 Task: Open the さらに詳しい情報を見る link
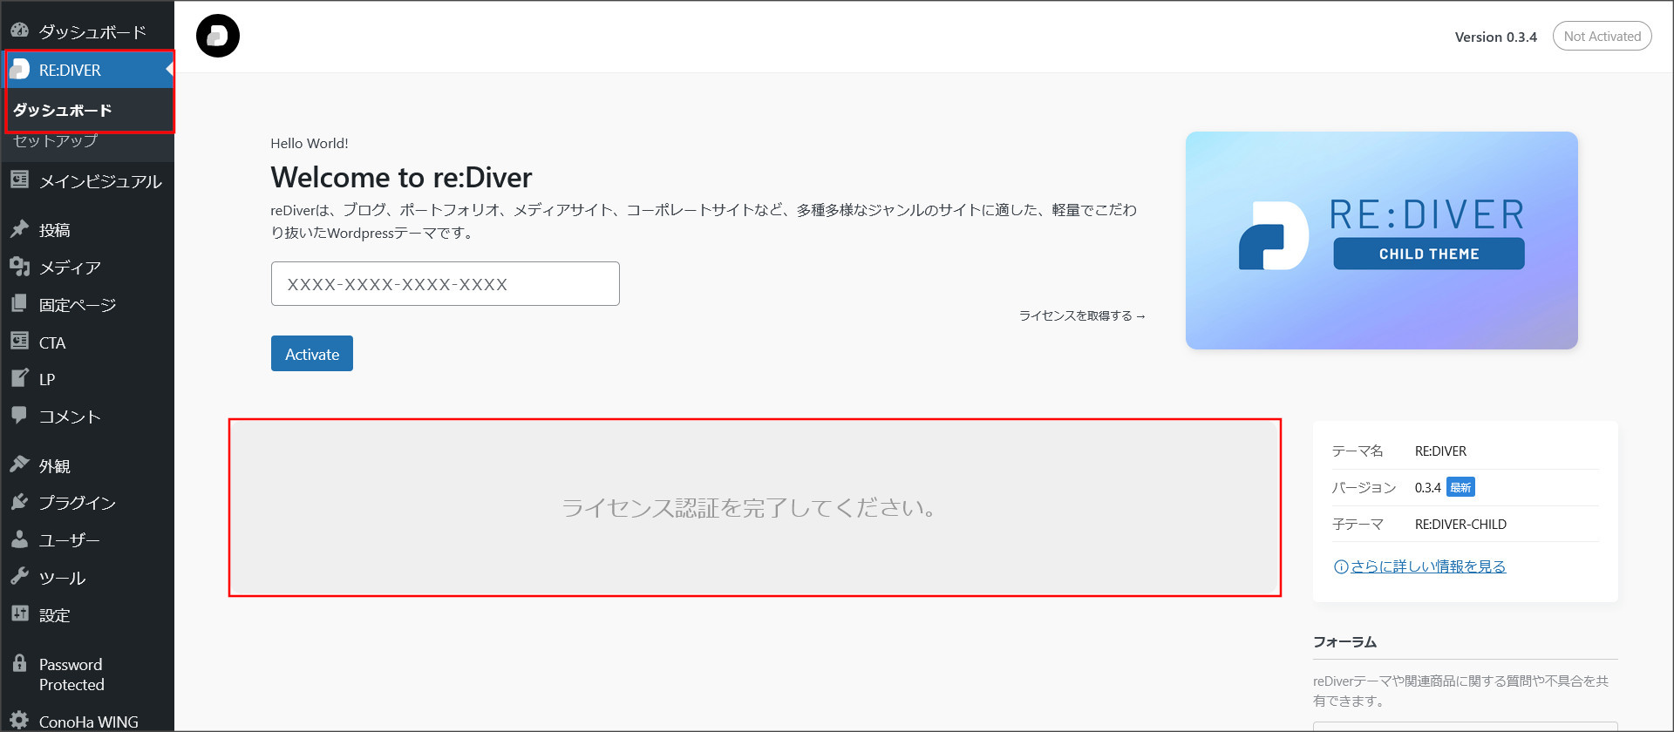[x=1427, y=566]
